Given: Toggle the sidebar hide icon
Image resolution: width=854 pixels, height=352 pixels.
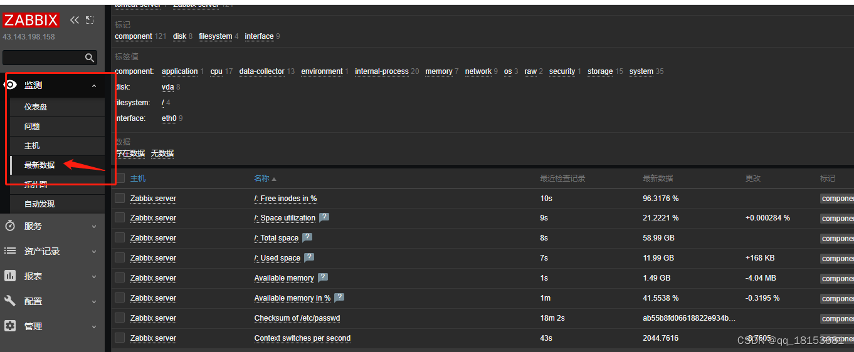Looking at the screenshot, I should 90,20.
